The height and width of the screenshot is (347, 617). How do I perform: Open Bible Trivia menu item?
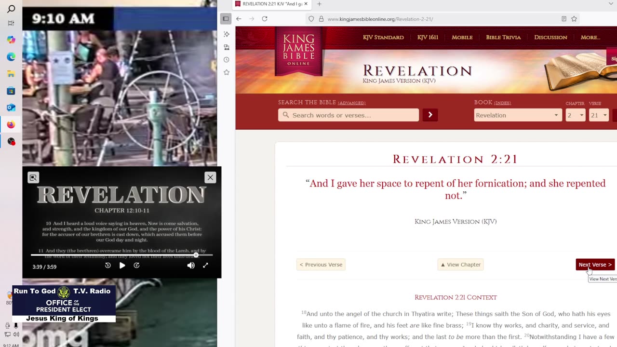tap(503, 37)
